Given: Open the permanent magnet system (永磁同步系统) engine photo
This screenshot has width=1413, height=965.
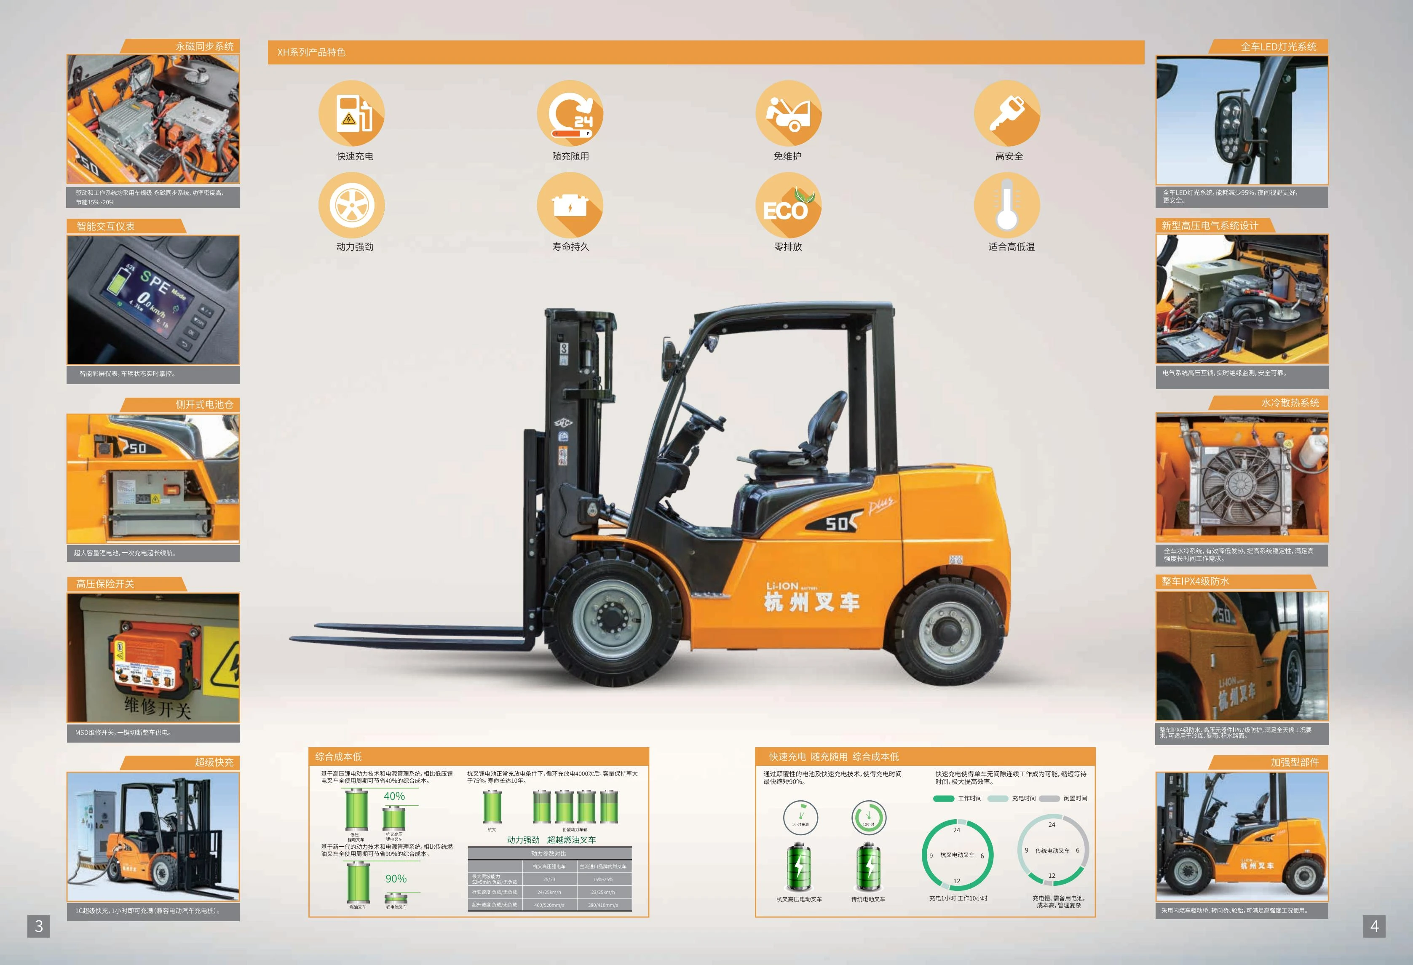Looking at the screenshot, I should tap(153, 119).
